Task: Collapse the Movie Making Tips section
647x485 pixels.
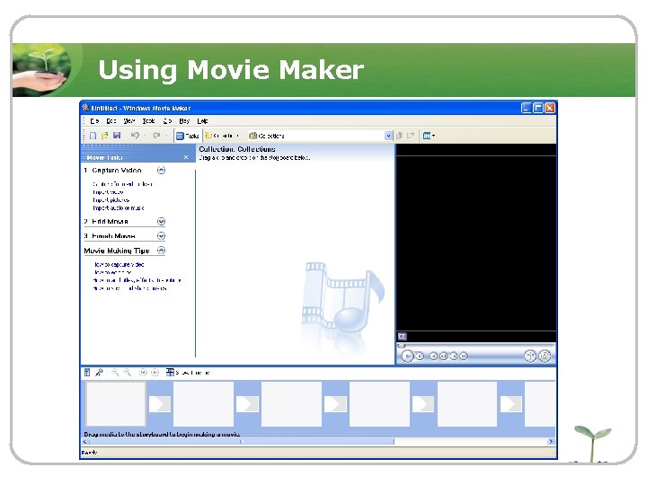Action: pyautogui.click(x=162, y=251)
